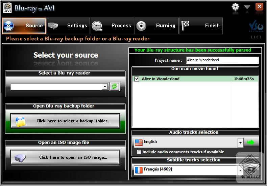Click here to open an ISO image
The height and width of the screenshot is (186, 267).
(65, 157)
